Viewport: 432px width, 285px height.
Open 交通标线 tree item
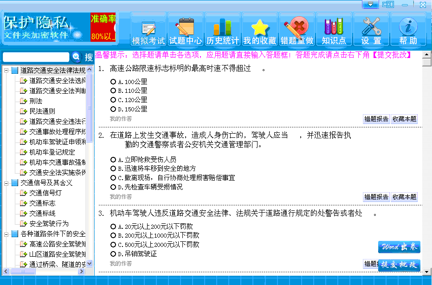pos(42,214)
